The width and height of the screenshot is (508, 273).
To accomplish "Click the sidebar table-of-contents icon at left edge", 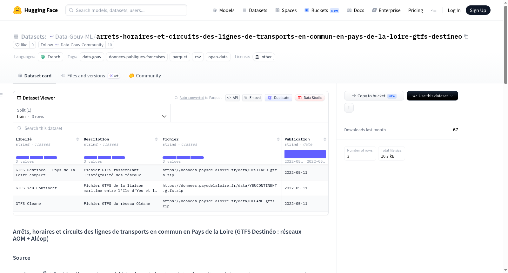I will (1, 95).
